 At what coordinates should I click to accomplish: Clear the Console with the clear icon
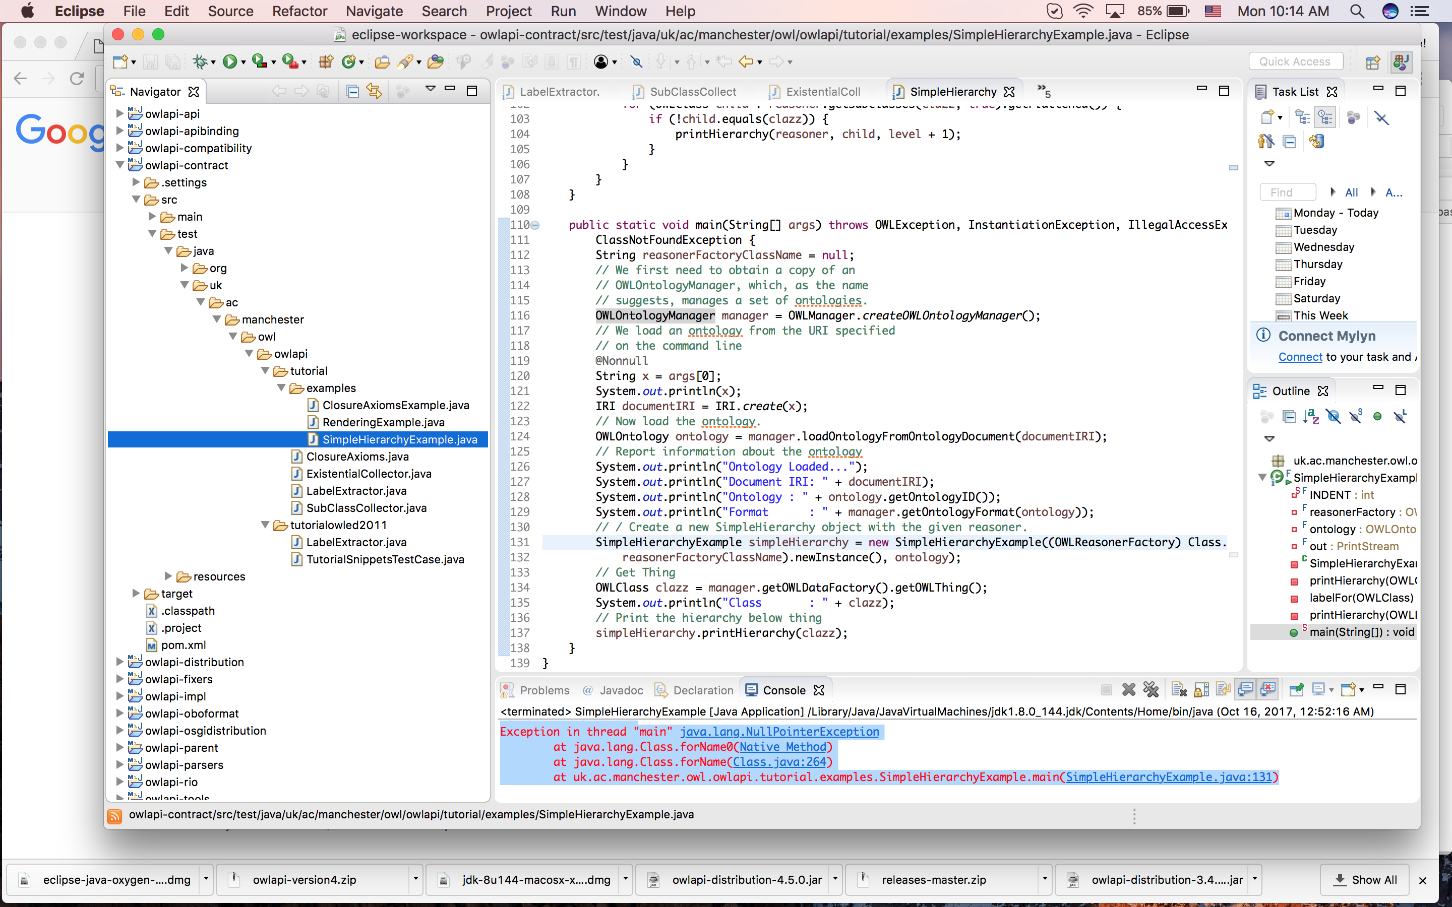pyautogui.click(x=1179, y=690)
